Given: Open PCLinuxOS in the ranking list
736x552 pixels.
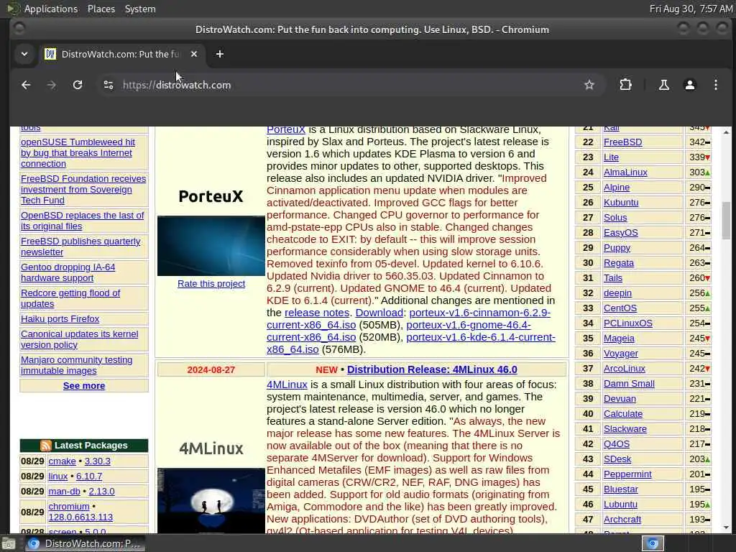Looking at the screenshot, I should point(628,323).
